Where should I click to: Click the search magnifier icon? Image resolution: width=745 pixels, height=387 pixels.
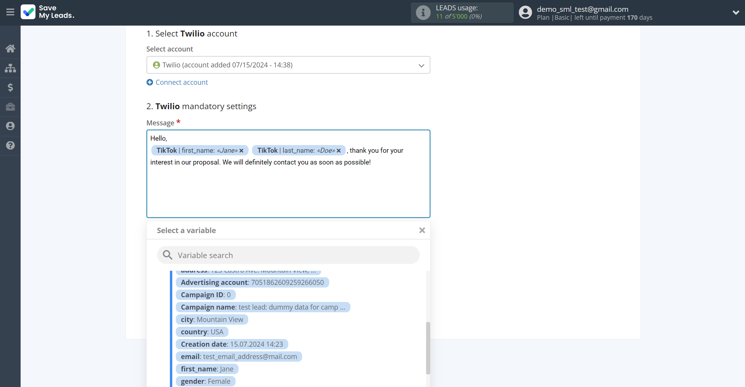point(168,255)
